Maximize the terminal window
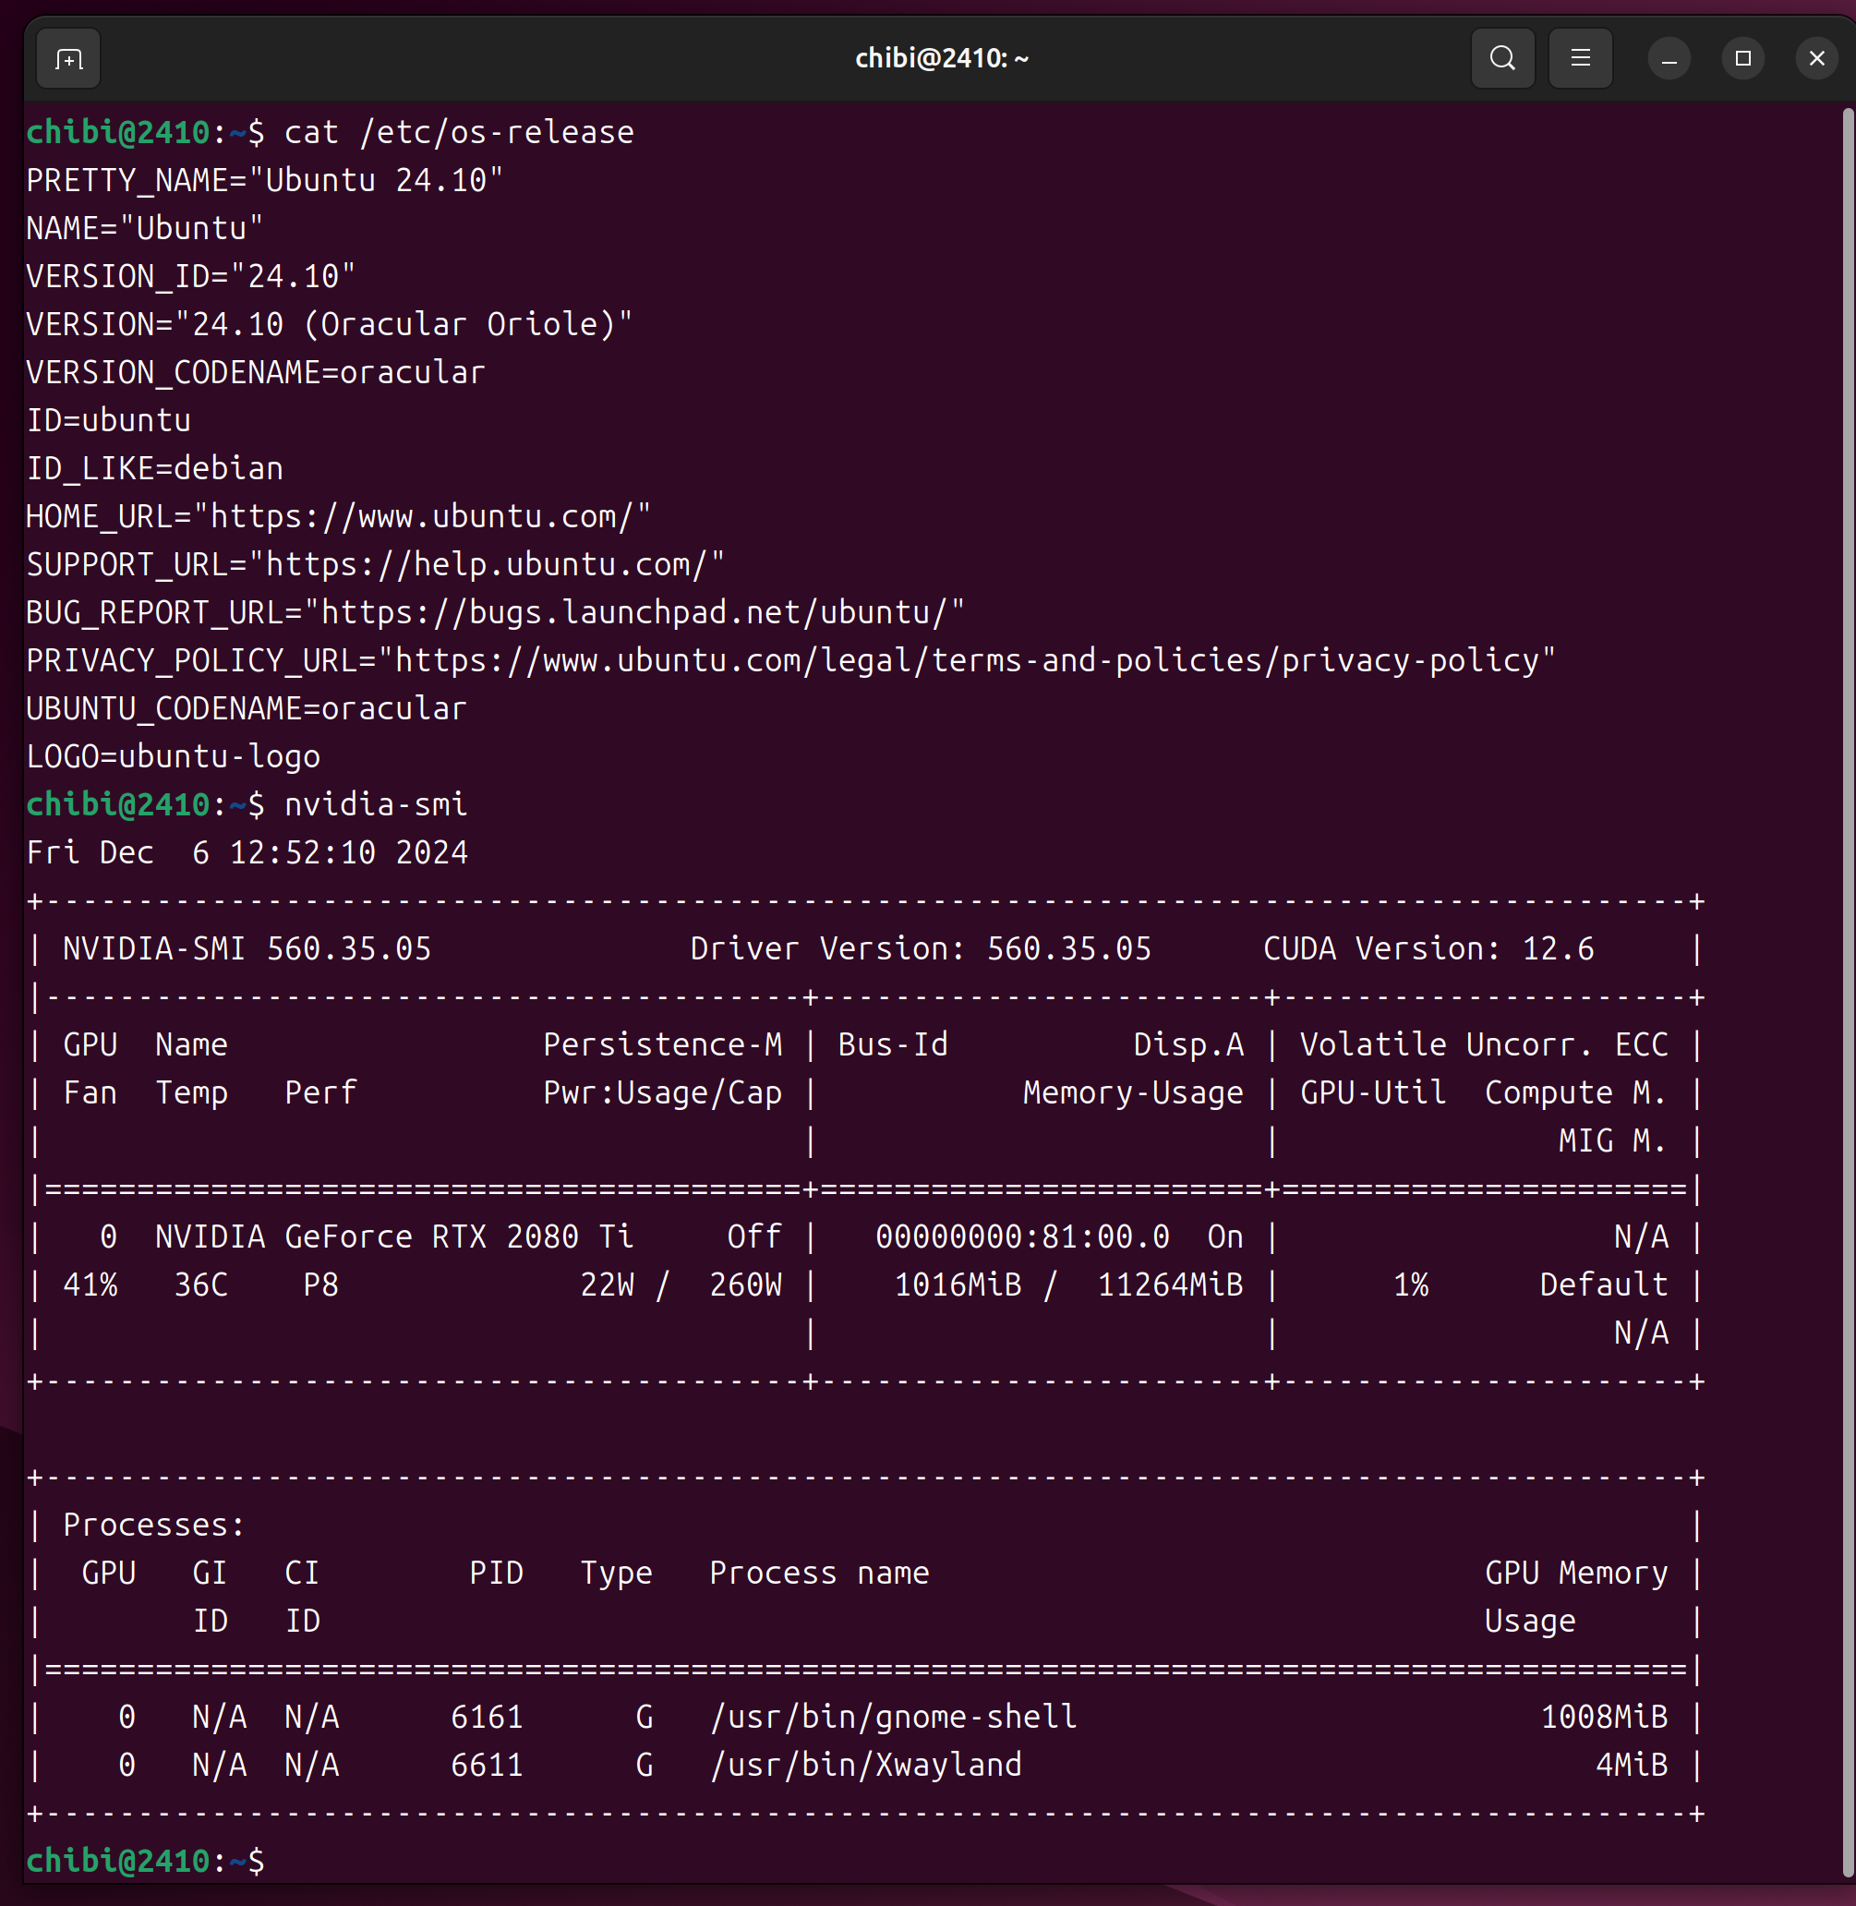Viewport: 1856px width, 1906px height. tap(1743, 58)
